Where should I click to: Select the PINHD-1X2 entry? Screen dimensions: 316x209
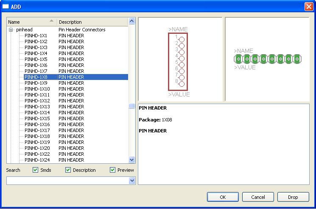[x=36, y=41]
